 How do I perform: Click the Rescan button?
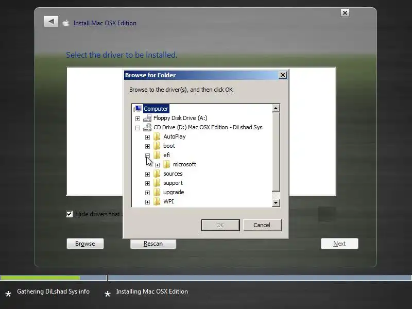pyautogui.click(x=153, y=244)
